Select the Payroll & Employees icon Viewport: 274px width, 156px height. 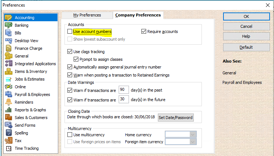point(8,94)
